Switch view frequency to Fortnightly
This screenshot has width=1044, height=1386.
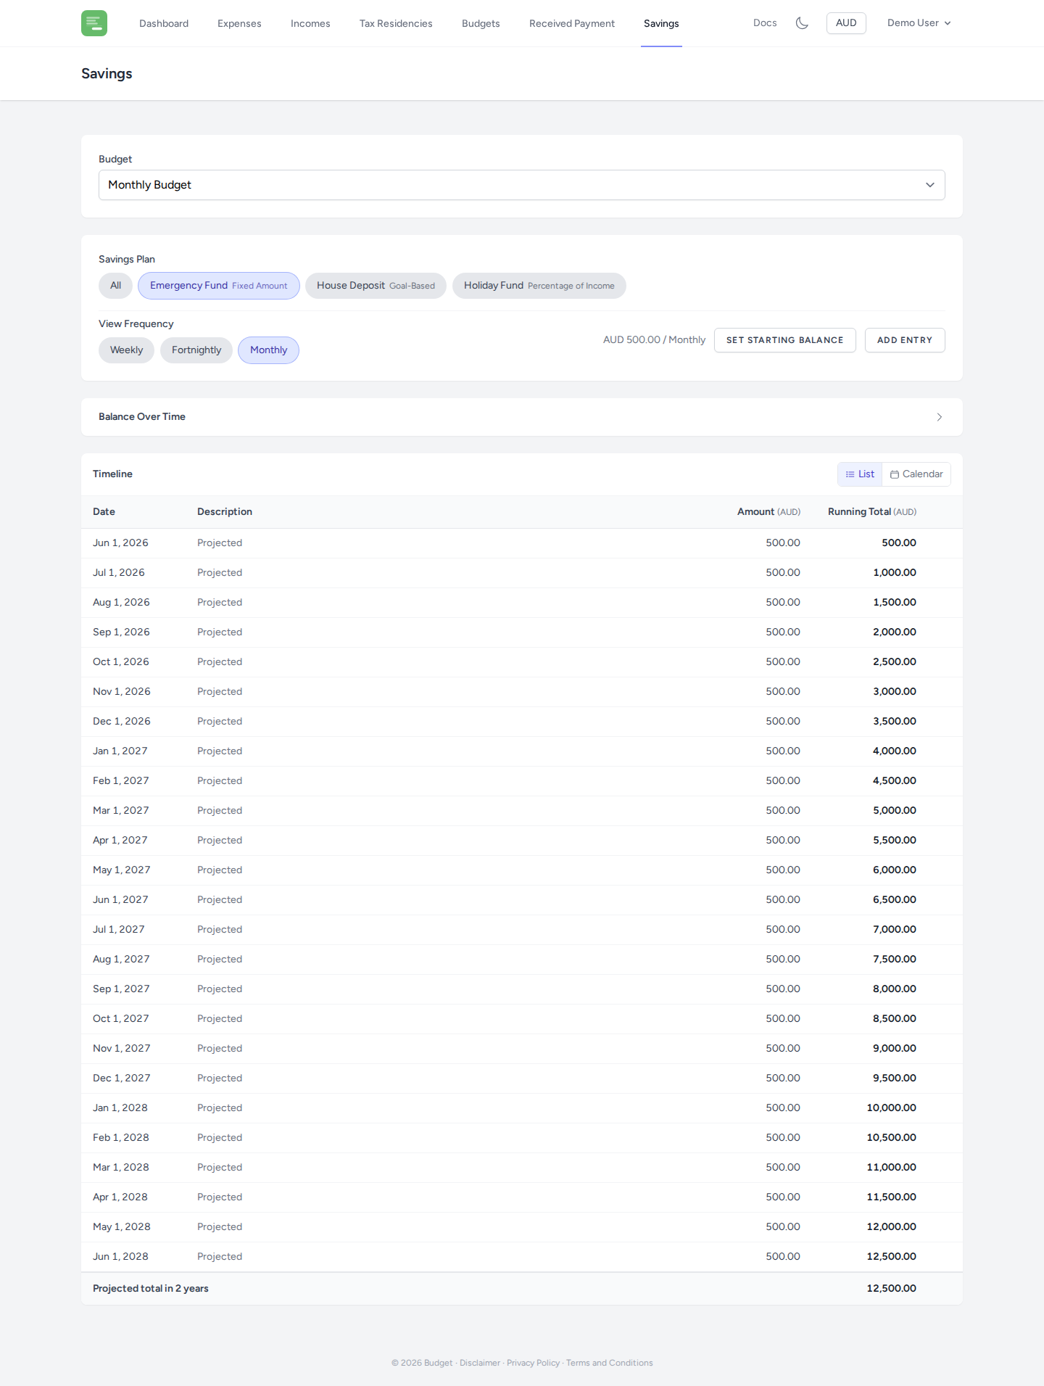coord(196,350)
